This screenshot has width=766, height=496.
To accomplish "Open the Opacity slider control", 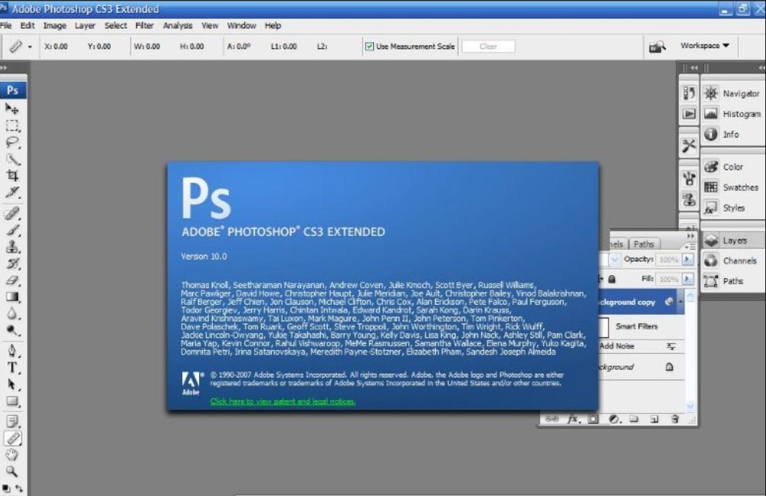I will (687, 259).
